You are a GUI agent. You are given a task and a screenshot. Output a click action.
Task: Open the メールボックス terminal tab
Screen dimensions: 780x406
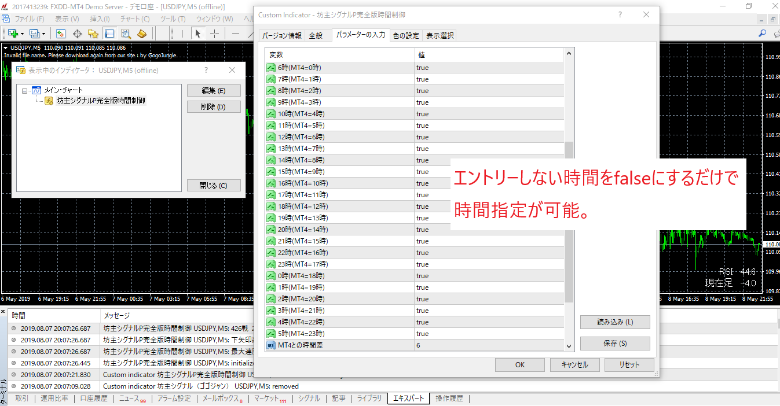tap(222, 398)
